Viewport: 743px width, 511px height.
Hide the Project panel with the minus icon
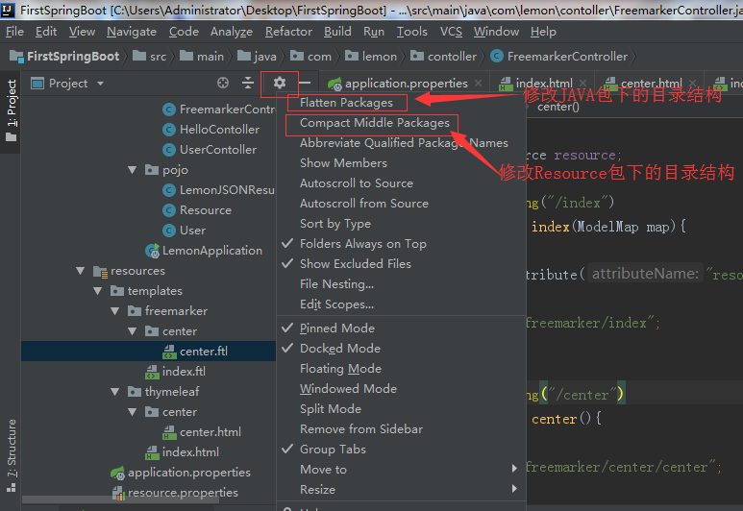click(305, 83)
